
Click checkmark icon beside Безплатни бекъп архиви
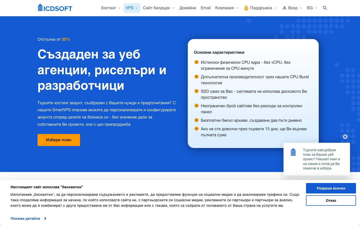196,120
